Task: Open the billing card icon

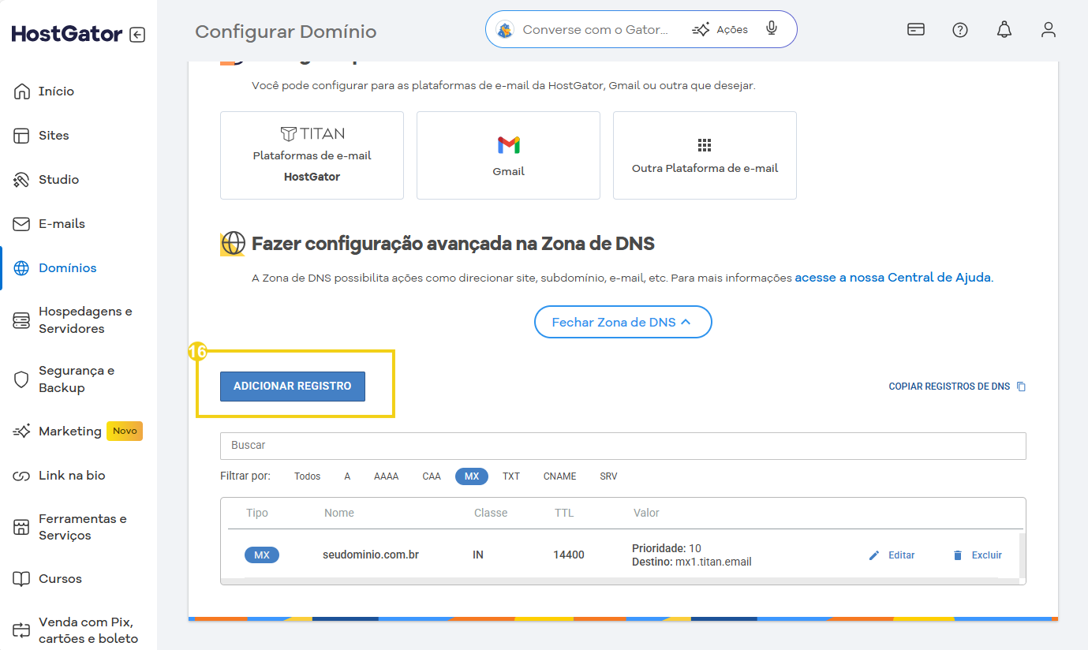Action: coord(915,30)
